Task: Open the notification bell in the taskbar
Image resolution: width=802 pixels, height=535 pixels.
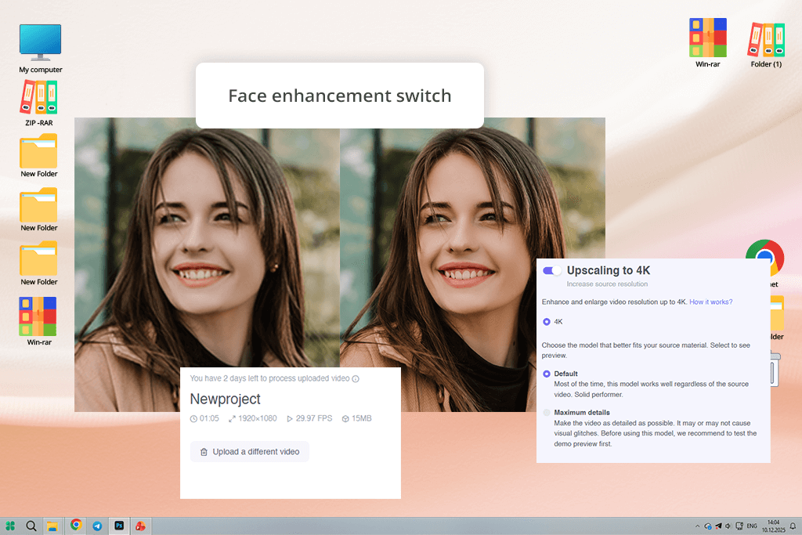Action: pos(793,526)
